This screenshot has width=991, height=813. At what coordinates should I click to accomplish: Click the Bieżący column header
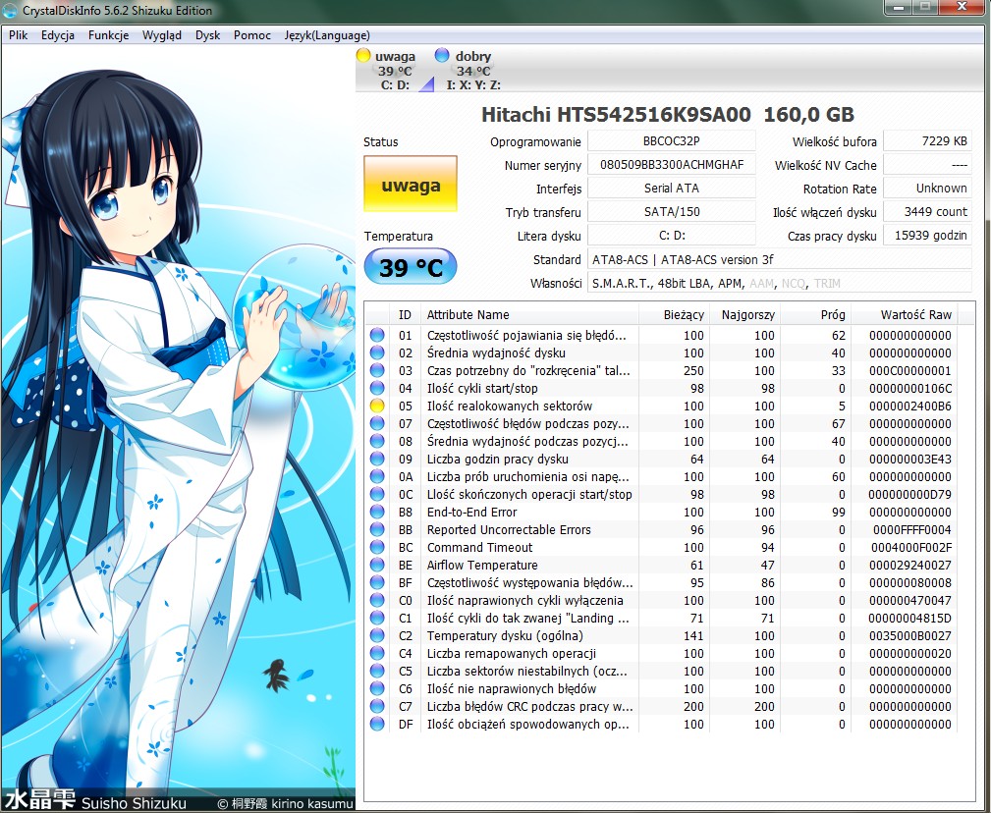tap(675, 314)
